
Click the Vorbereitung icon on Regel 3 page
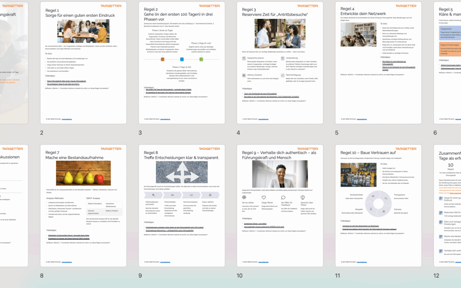click(283, 58)
